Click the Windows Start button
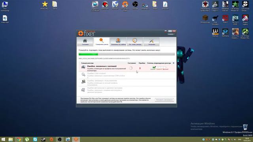 [3, 139]
